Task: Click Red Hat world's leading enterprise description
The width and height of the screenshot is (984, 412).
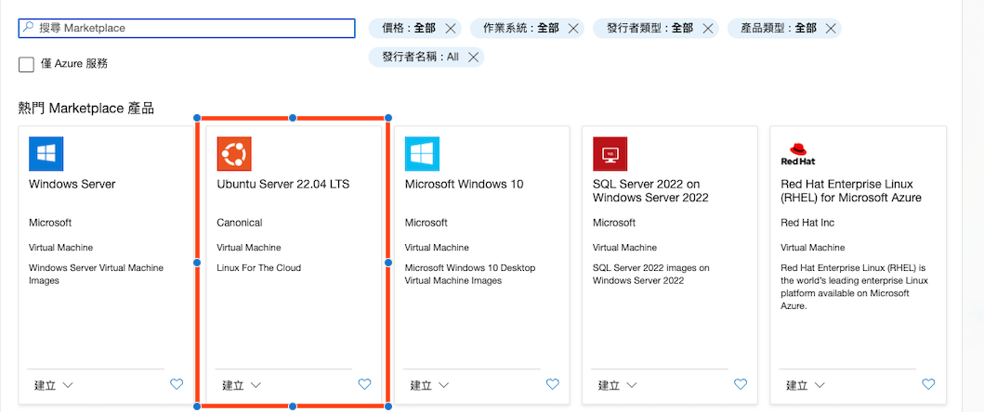Action: 854,288
